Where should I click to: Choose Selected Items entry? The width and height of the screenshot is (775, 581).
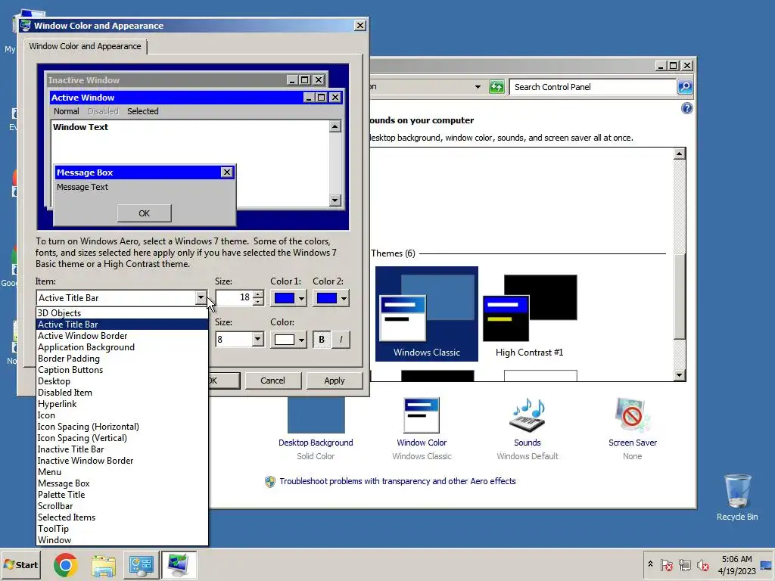coord(122,517)
